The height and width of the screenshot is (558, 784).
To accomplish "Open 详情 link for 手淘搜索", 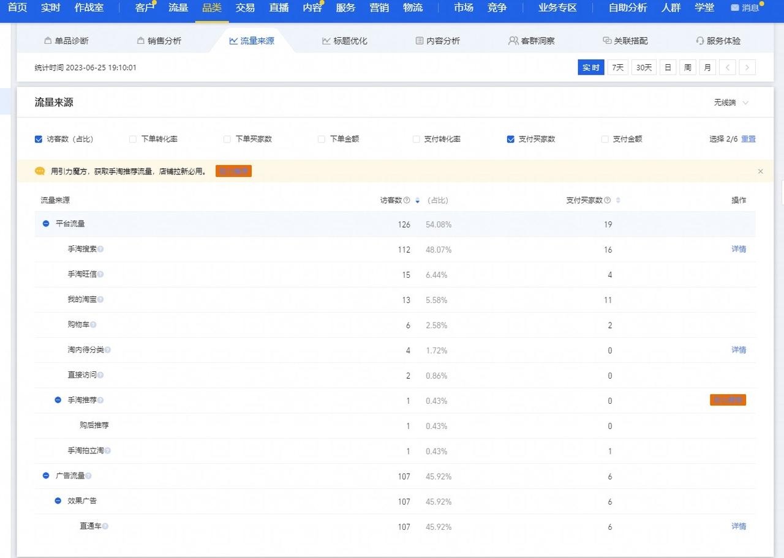I will (739, 249).
